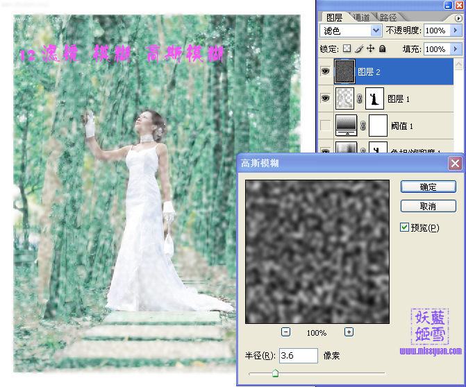The image size is (466, 387).
Task: Toggle 预览(P) checkbox
Action: pyautogui.click(x=404, y=227)
